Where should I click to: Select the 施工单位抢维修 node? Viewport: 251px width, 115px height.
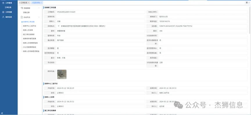[29, 34]
